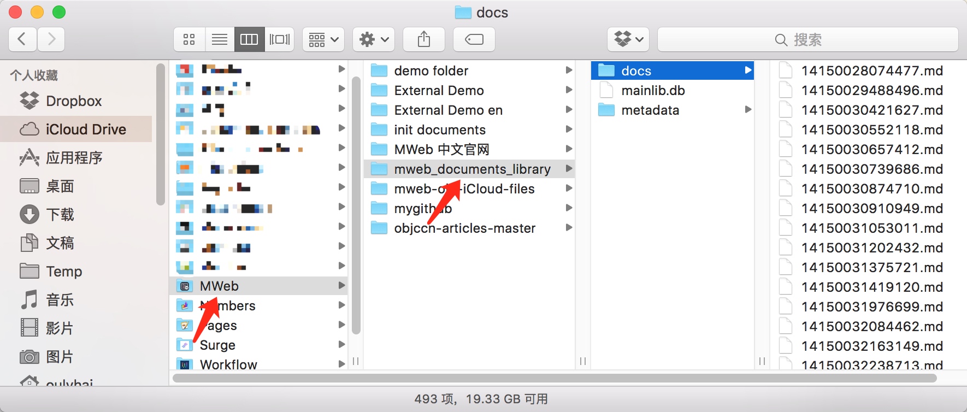Switch to list view mode
The image size is (967, 412).
click(x=220, y=39)
